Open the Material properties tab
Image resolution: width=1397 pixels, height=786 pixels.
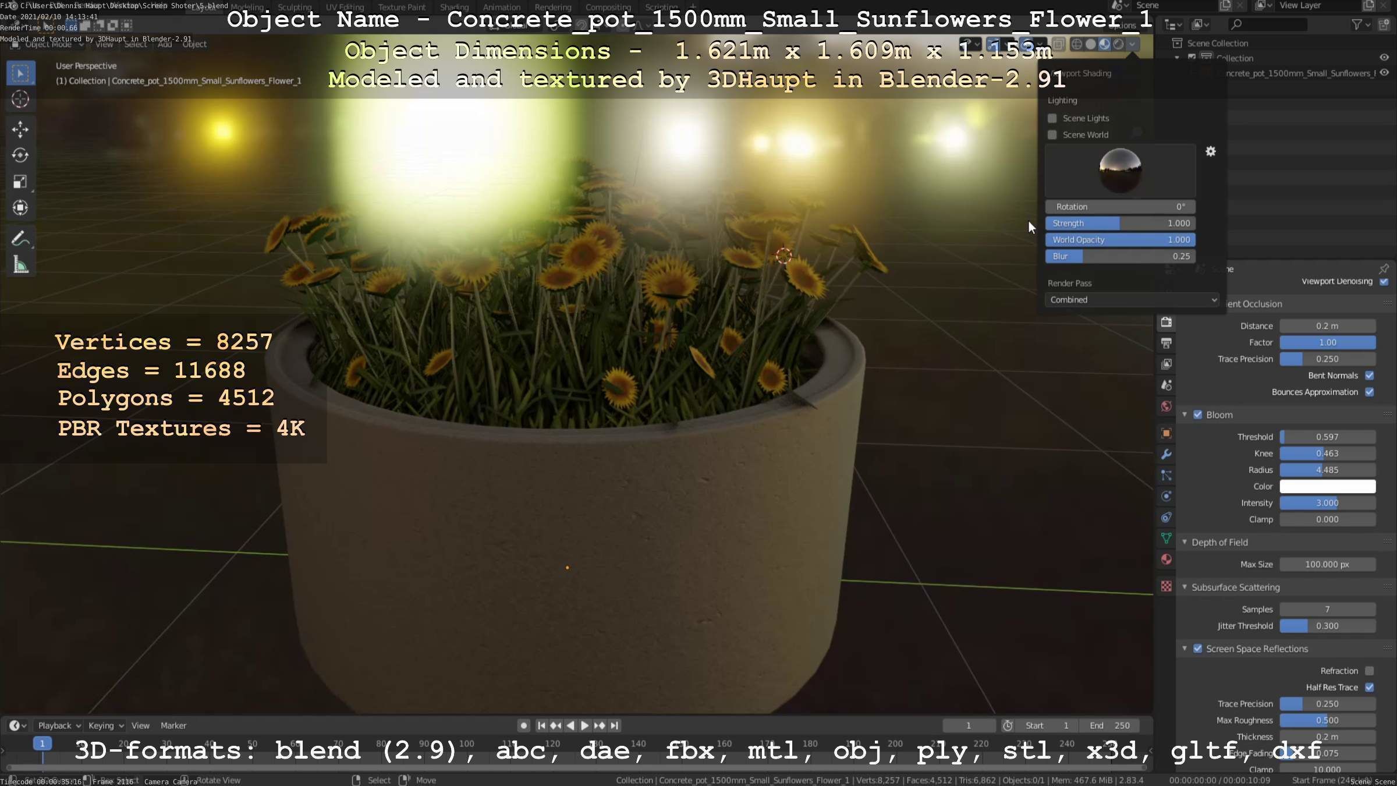[x=1166, y=559]
